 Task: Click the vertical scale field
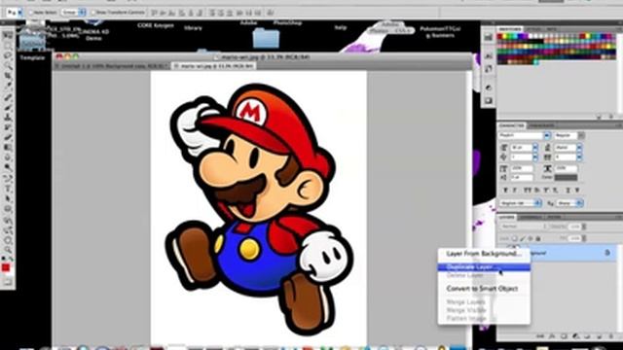pos(522,168)
